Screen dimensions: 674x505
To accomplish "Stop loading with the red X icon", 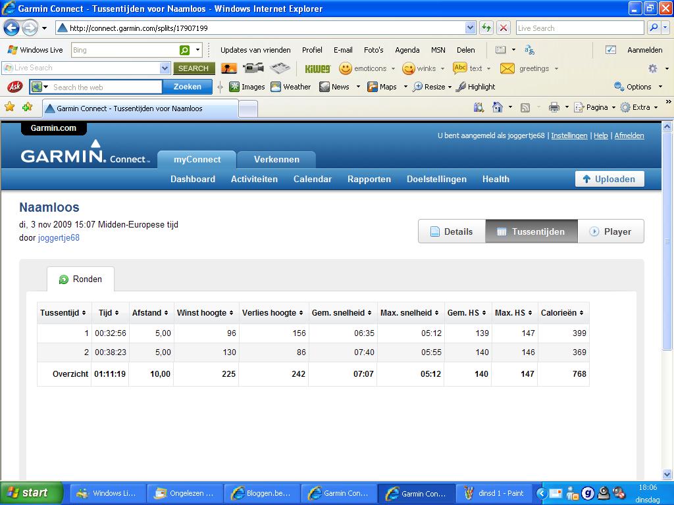I will click(504, 28).
